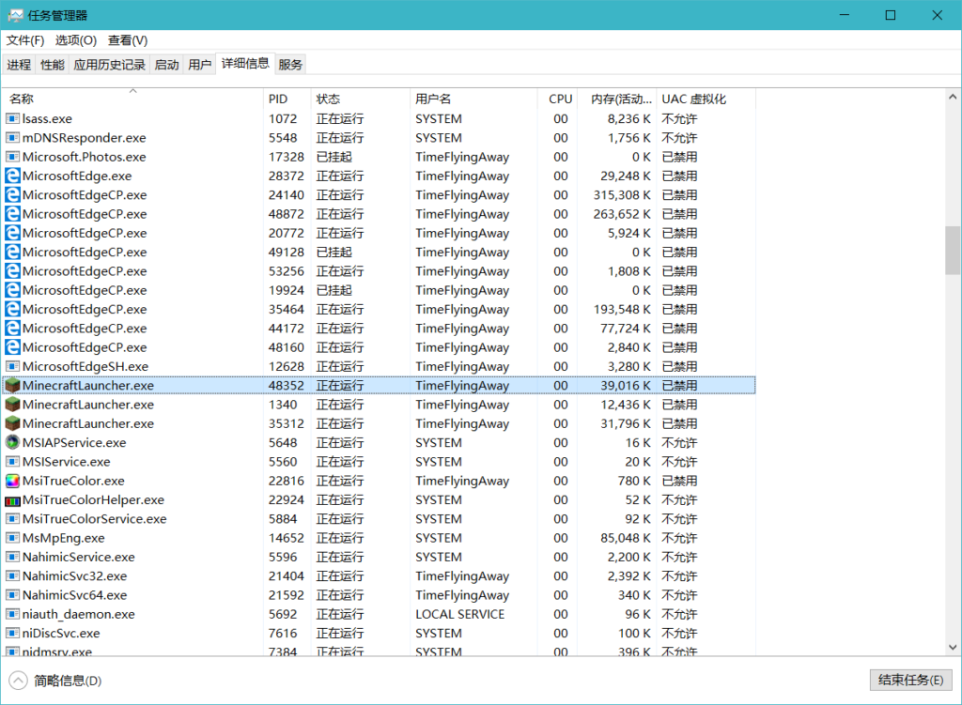Select MicrosoftEdgeCP.exe with PID 48160
The height and width of the screenshot is (705, 962).
click(x=380, y=347)
